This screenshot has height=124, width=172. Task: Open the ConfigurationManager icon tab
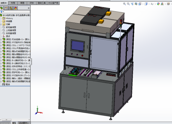point(11,8)
